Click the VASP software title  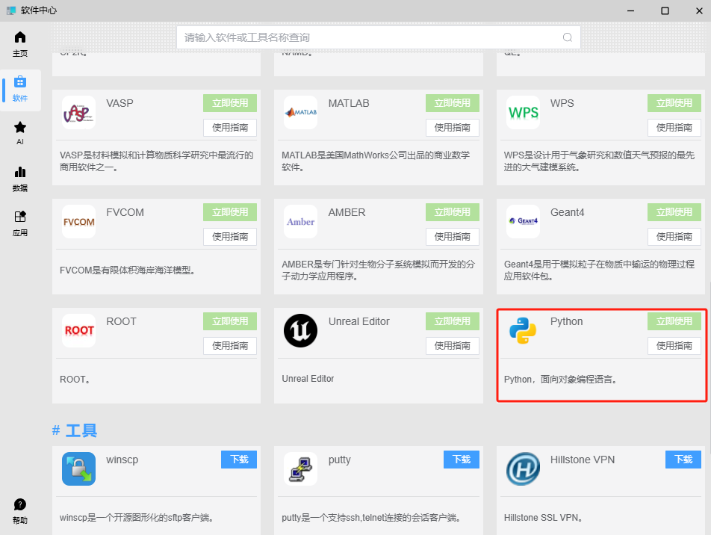click(119, 103)
